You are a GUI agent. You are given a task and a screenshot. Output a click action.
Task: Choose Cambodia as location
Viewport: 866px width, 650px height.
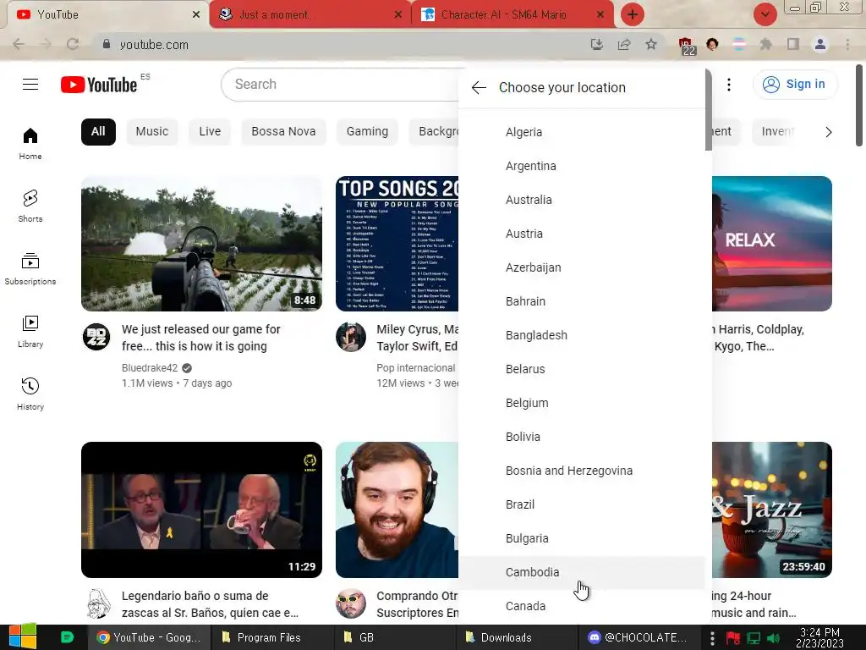[582, 572]
